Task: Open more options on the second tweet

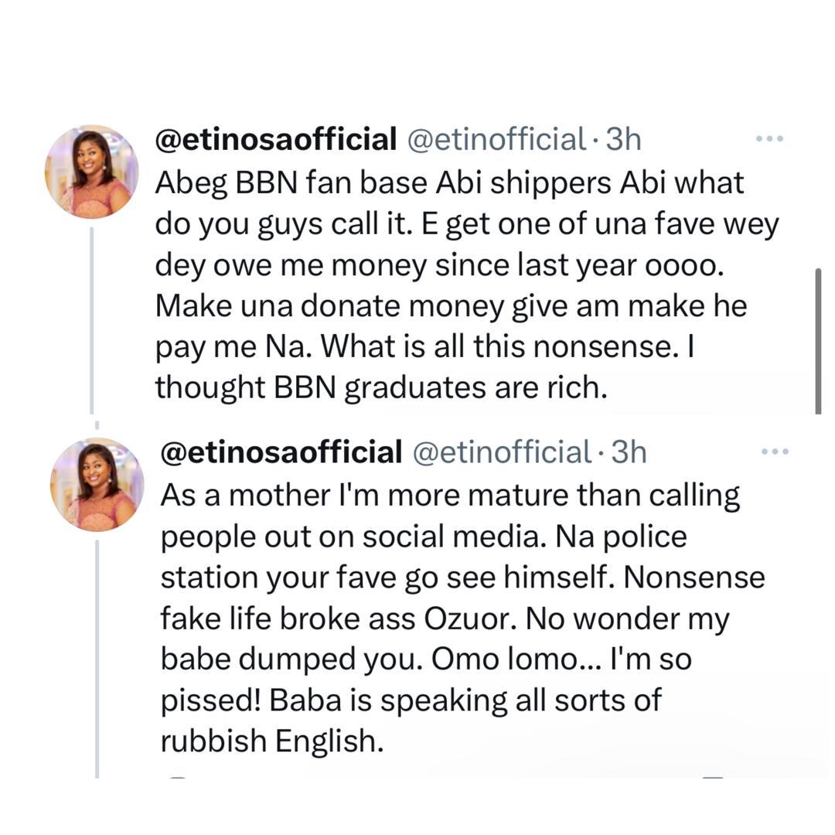Action: tap(774, 452)
